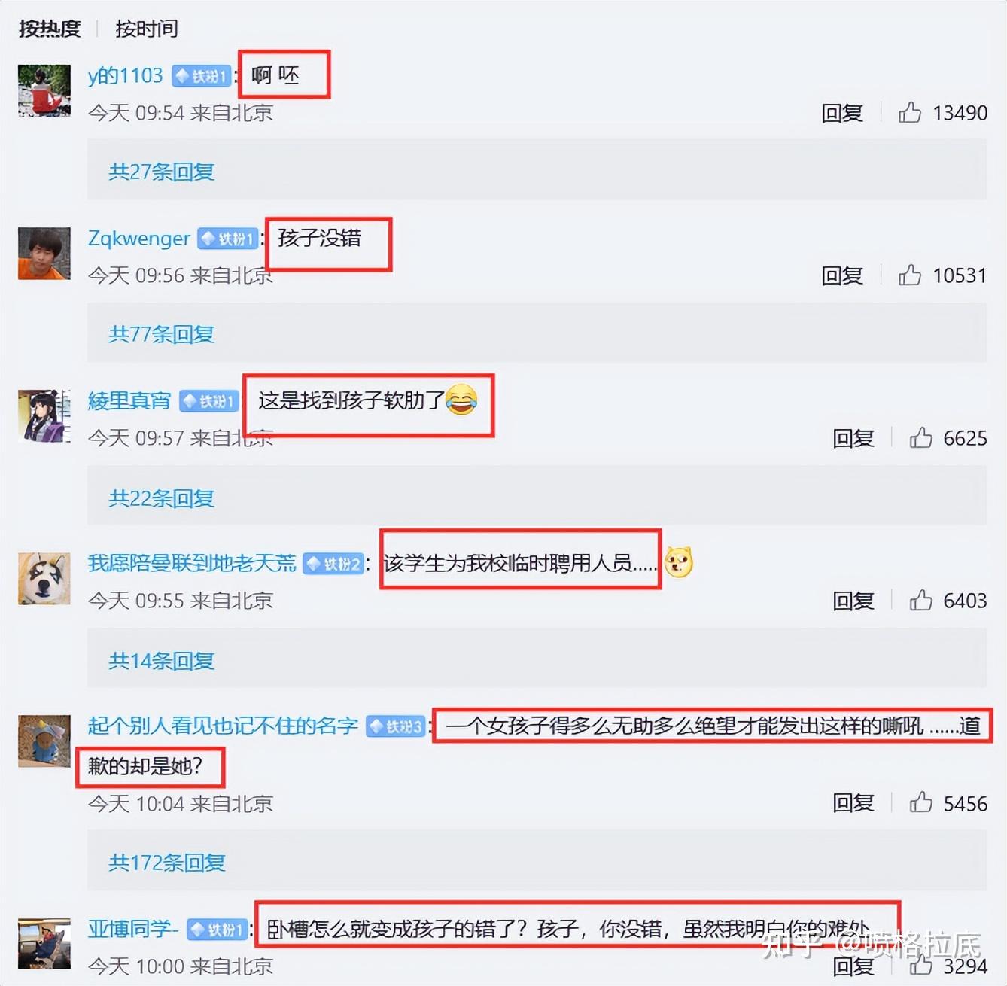Expand 共77条回复 replies
This screenshot has height=986, width=1007.
[162, 334]
